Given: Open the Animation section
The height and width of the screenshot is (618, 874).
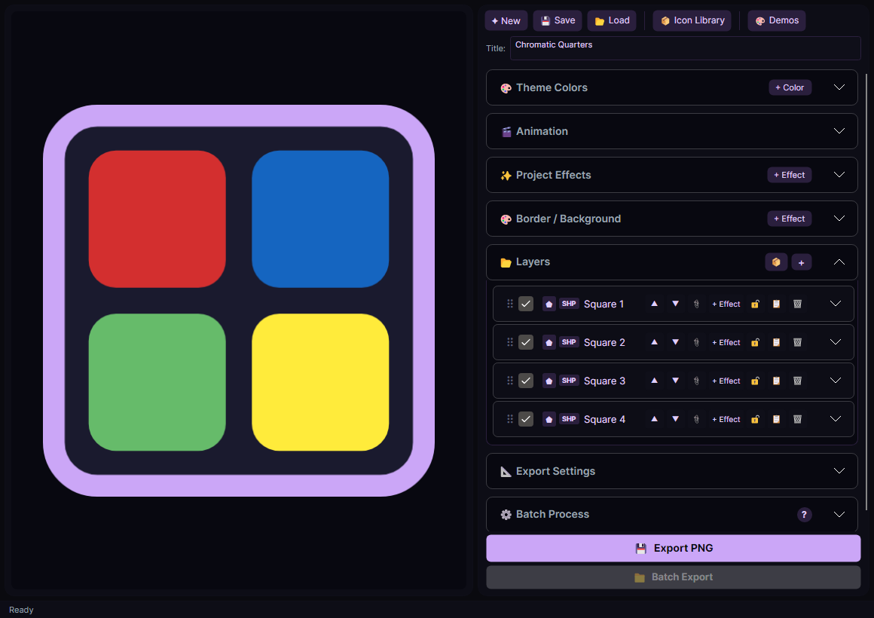Looking at the screenshot, I should tap(839, 130).
